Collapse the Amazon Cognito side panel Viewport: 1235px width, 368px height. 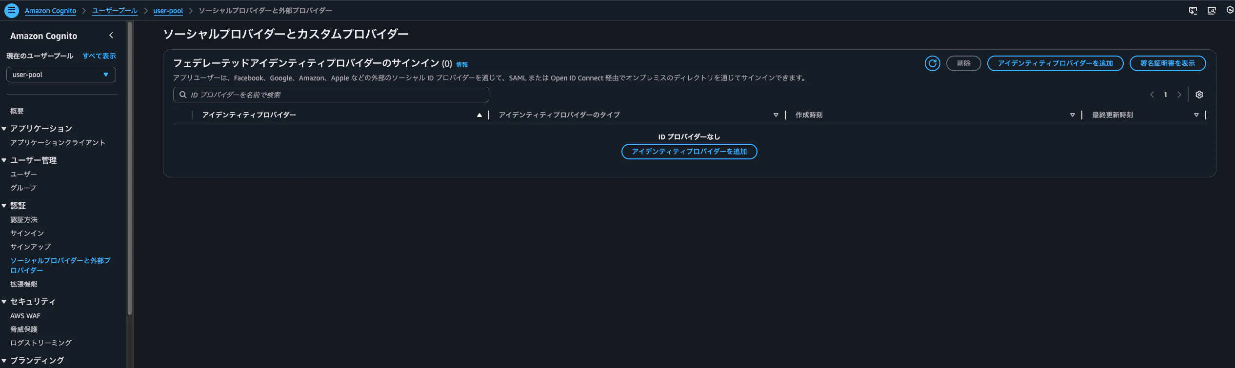coord(111,35)
